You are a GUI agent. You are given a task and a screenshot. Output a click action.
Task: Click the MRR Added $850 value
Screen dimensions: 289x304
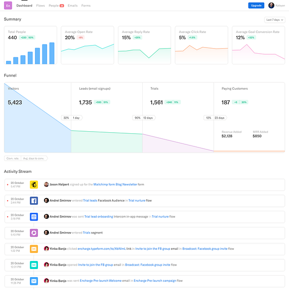[257, 136]
